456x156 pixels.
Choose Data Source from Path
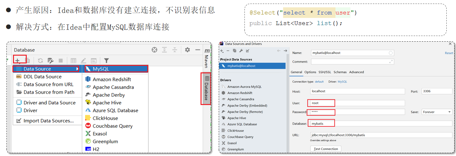point(48,92)
